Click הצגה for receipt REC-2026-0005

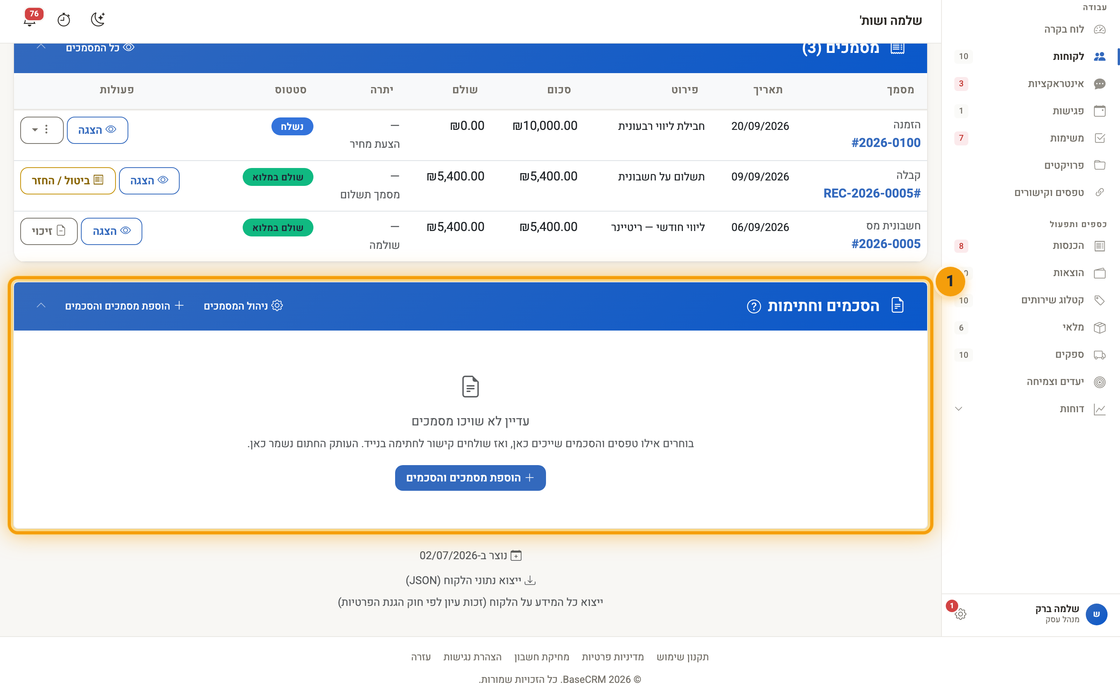(149, 180)
